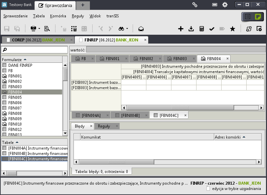Add a new tab with the plus button
The height and width of the screenshot is (195, 267).
(x=83, y=5)
